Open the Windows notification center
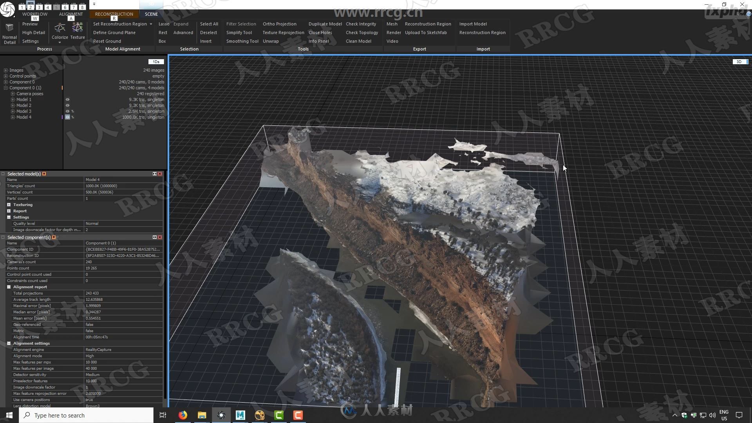 [x=739, y=415]
